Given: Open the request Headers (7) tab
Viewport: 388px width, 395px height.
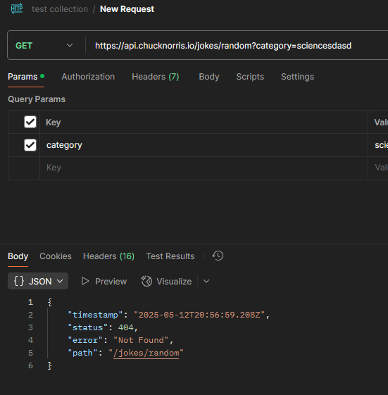Looking at the screenshot, I should (x=156, y=77).
